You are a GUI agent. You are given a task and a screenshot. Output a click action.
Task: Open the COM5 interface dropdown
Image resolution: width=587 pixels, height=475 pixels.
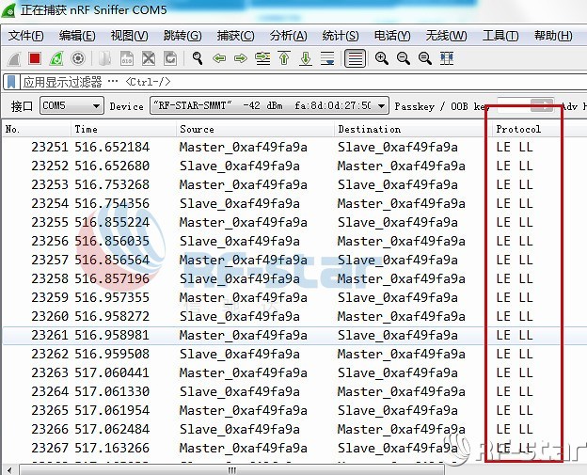(x=71, y=105)
